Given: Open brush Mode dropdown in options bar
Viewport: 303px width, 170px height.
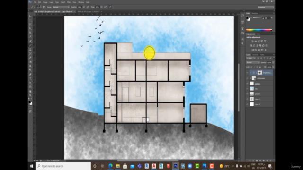Looking at the screenshot, I should tap(61, 7).
